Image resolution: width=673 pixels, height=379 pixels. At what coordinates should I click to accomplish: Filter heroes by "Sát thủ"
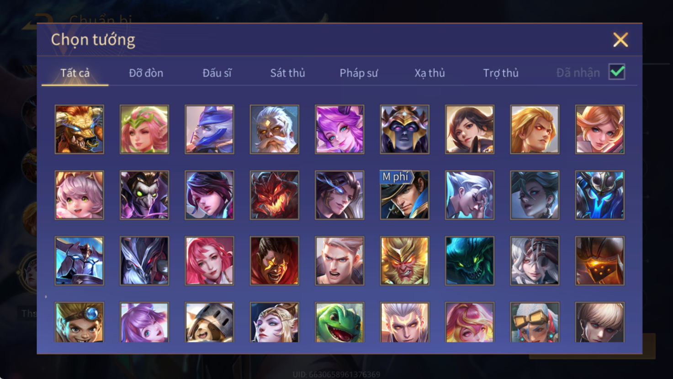[287, 73]
